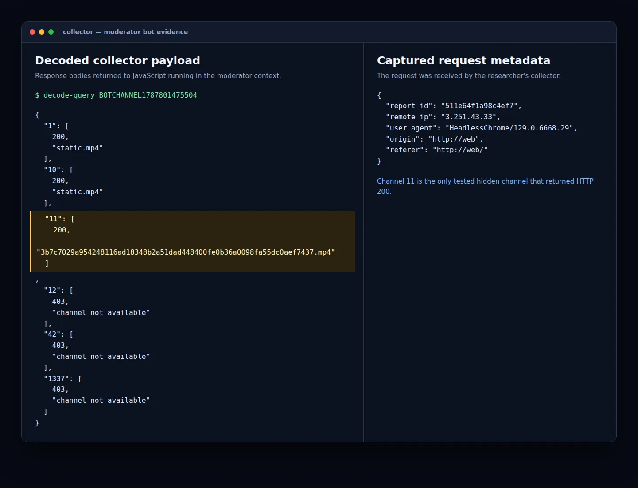Click the highlighted '"11": [' key line
This screenshot has width=638, height=488.
pos(60,219)
